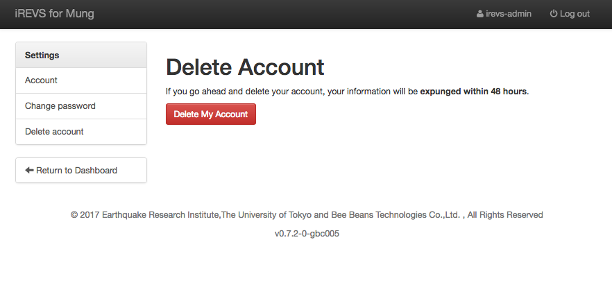612x283 pixels.
Task: Select Delete account in sidebar
Action: pos(54,132)
